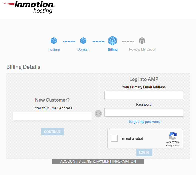Open the Review My Order step label
This screenshot has width=196, height=175.
click(142, 49)
